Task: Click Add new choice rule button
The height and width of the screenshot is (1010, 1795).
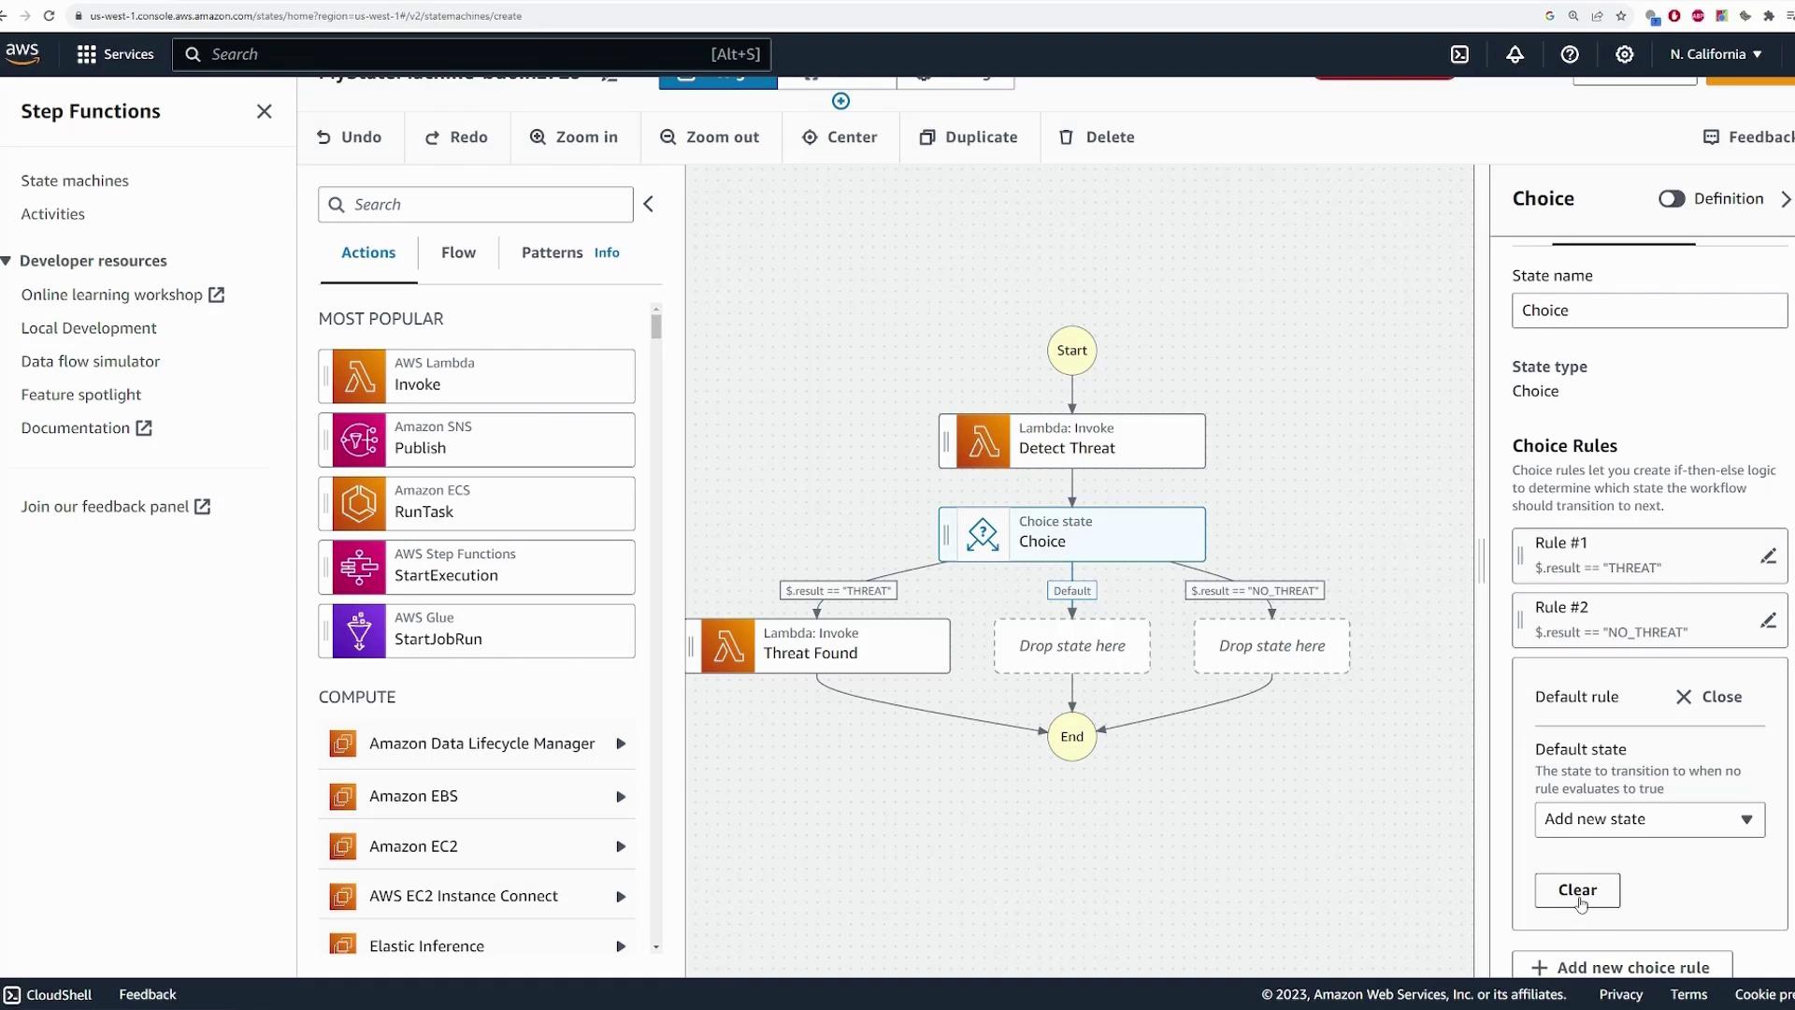Action: [1621, 967]
